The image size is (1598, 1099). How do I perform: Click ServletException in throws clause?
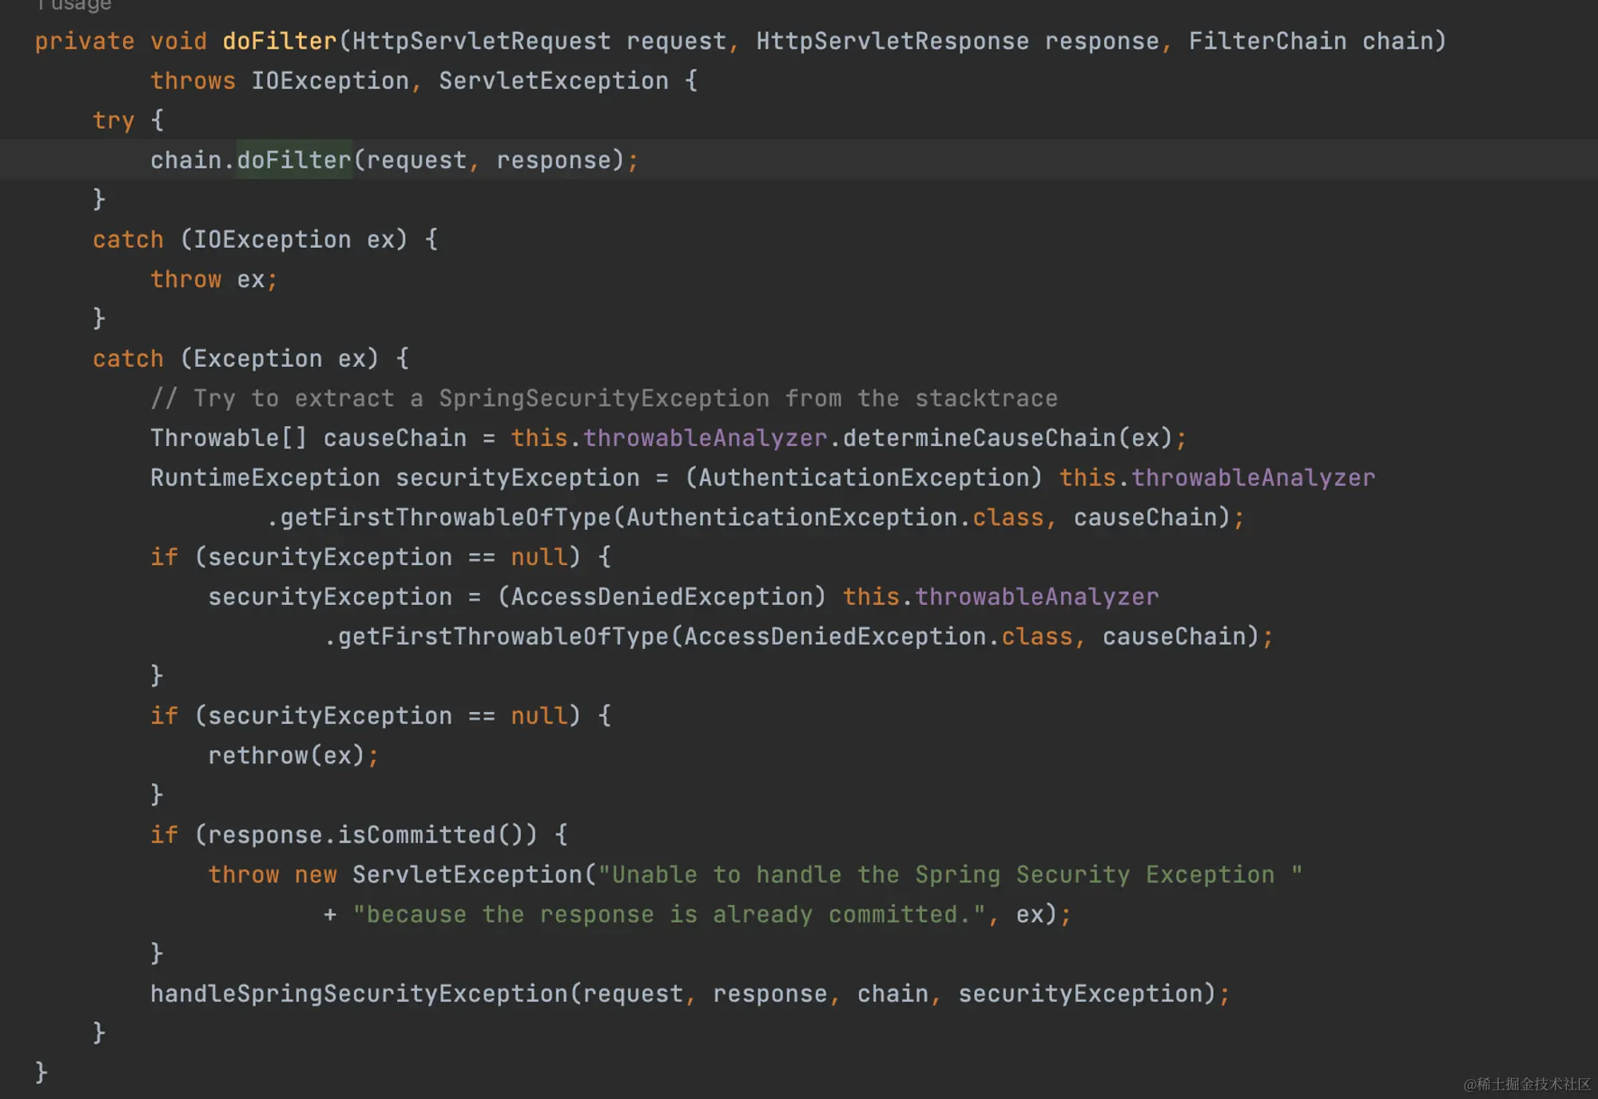553,81
